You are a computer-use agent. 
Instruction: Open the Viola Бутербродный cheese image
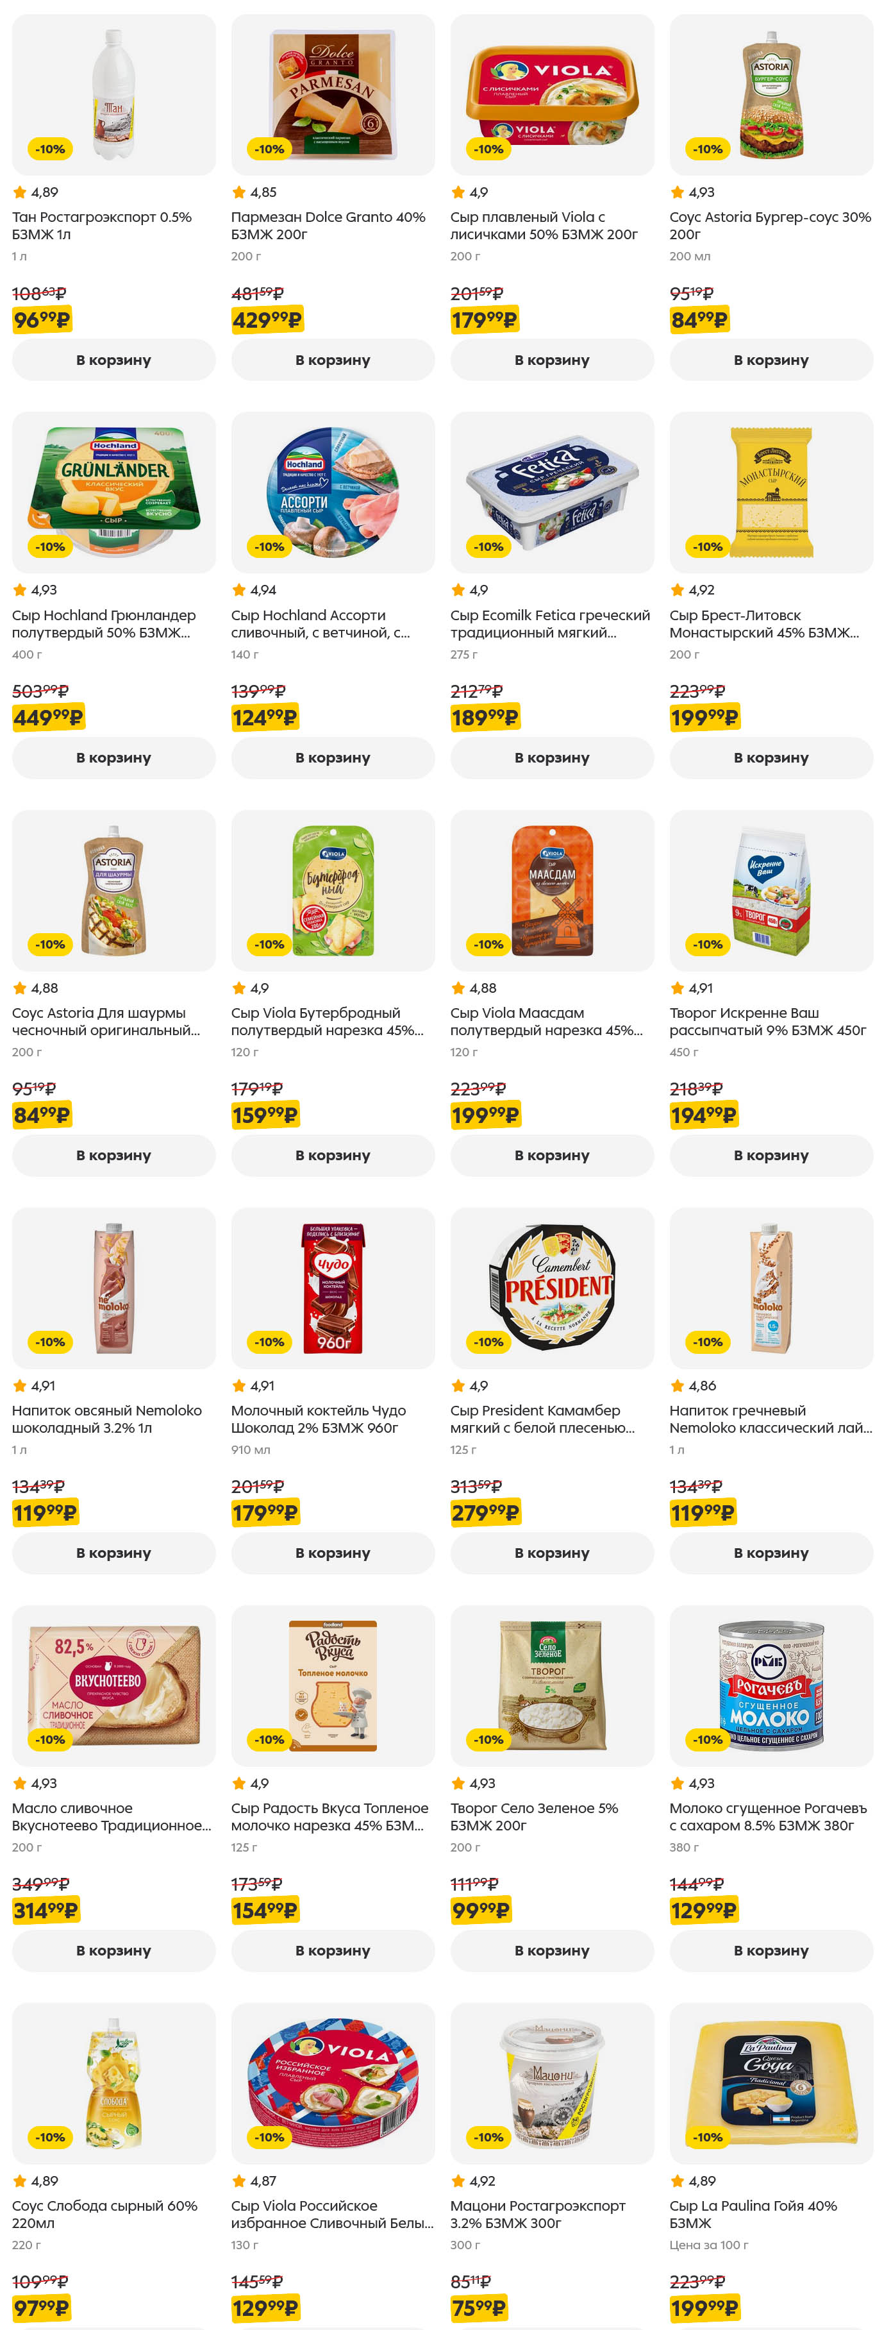pyautogui.click(x=333, y=890)
